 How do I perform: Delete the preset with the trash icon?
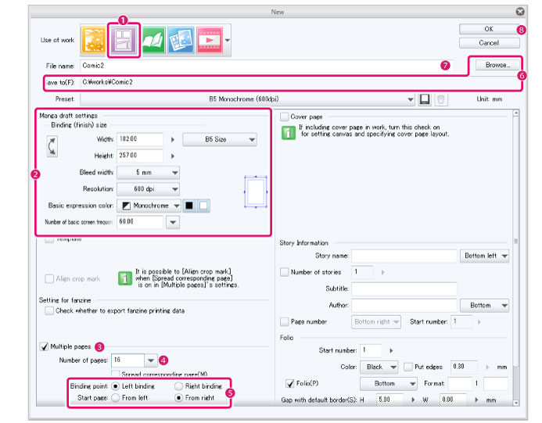tap(441, 99)
